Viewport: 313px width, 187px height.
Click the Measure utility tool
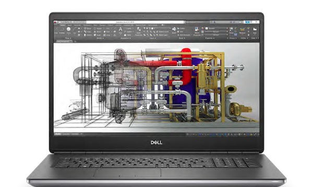(x=243, y=31)
